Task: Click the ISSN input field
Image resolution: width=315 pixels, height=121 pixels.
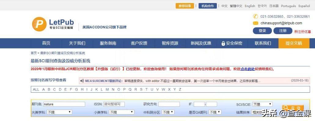Action: pos(114,104)
